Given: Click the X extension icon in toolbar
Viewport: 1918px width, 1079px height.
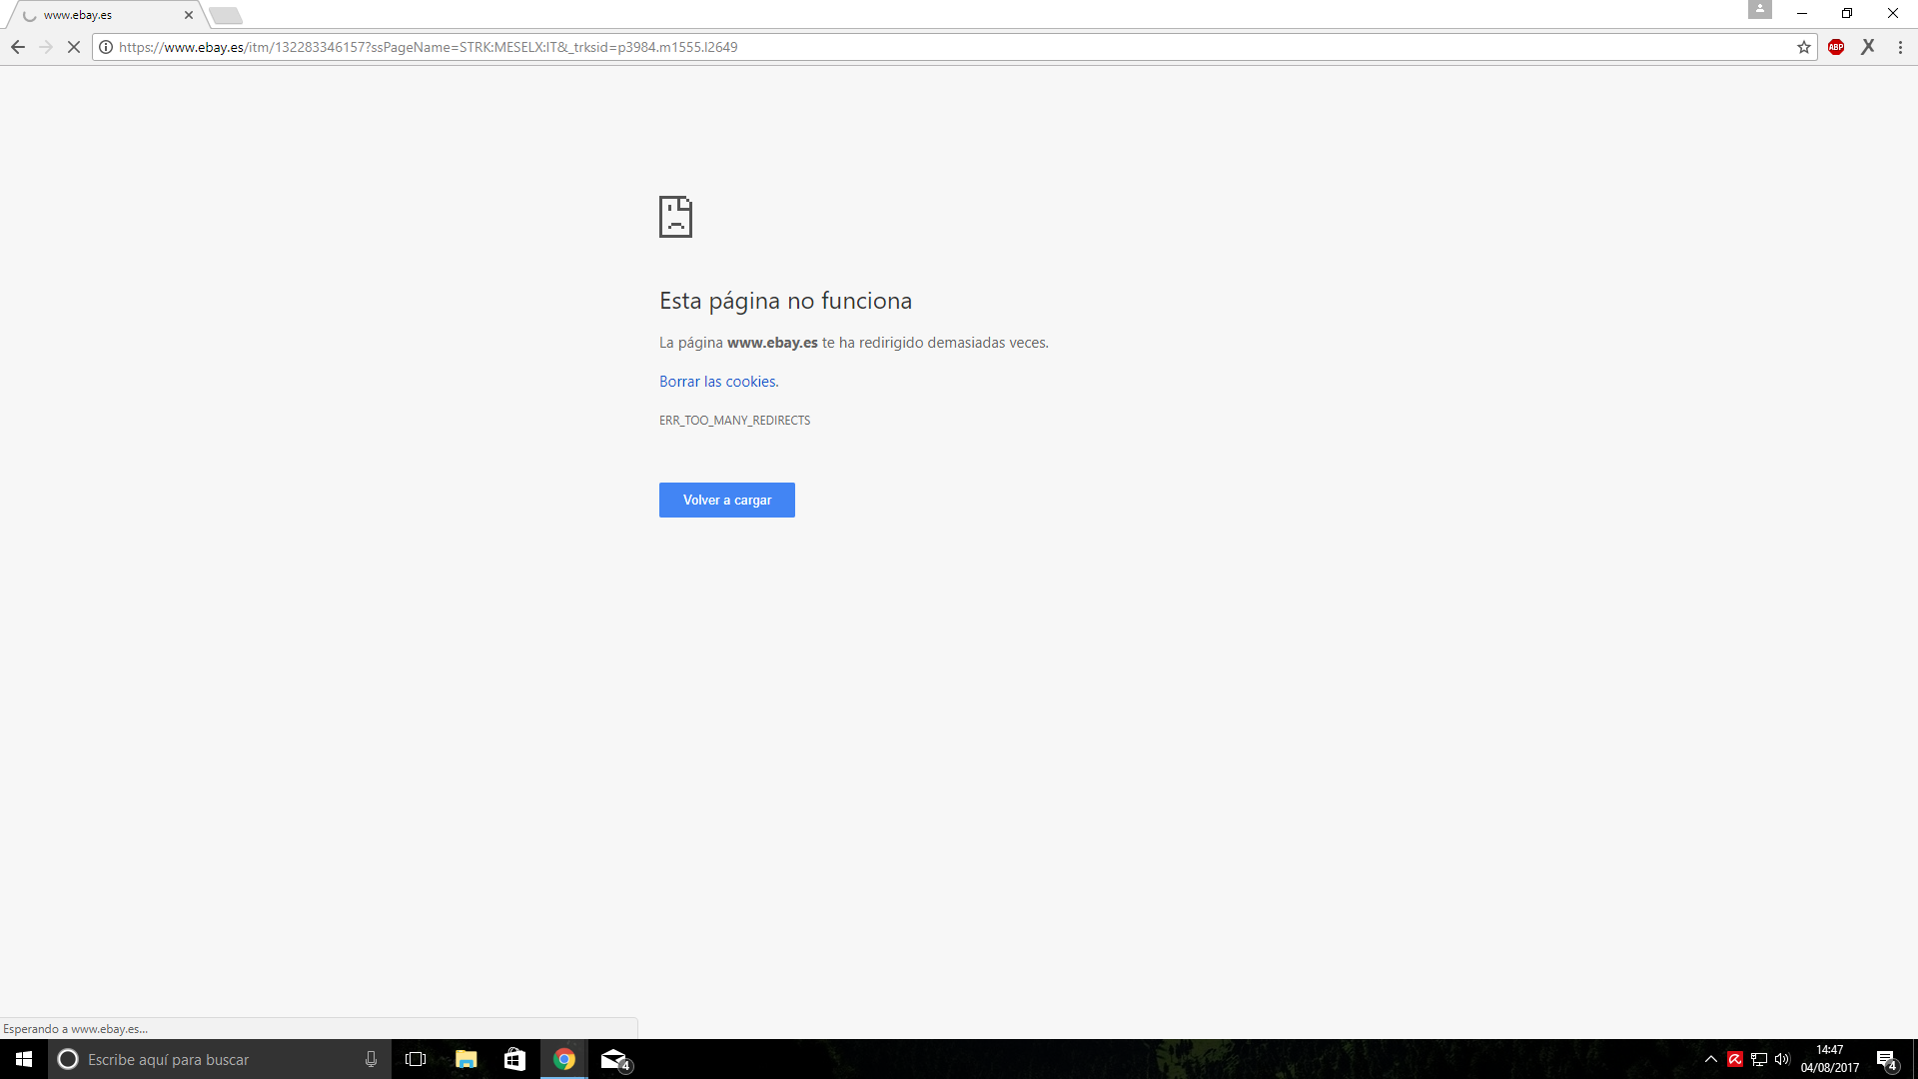Looking at the screenshot, I should pos(1868,47).
